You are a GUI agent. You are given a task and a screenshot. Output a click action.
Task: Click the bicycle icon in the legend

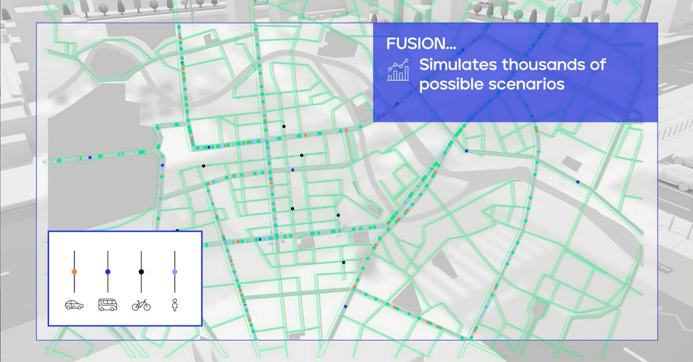141,305
